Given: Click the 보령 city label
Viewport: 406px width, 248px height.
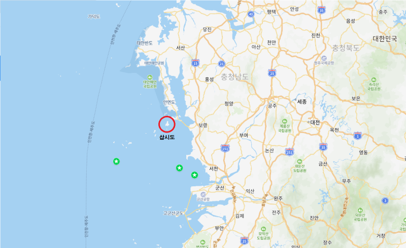Looking at the screenshot, I should pos(202,126).
